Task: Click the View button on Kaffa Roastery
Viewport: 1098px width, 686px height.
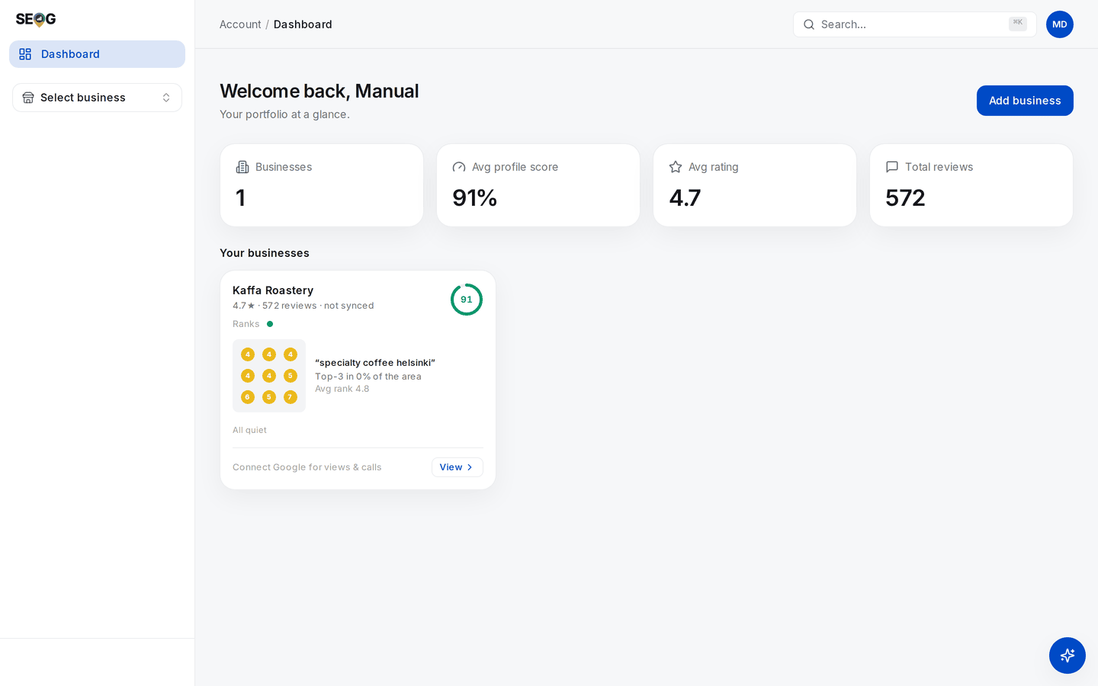Action: tap(457, 467)
